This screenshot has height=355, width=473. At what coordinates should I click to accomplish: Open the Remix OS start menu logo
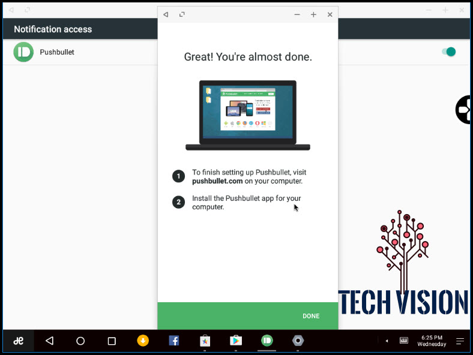[x=18, y=341]
